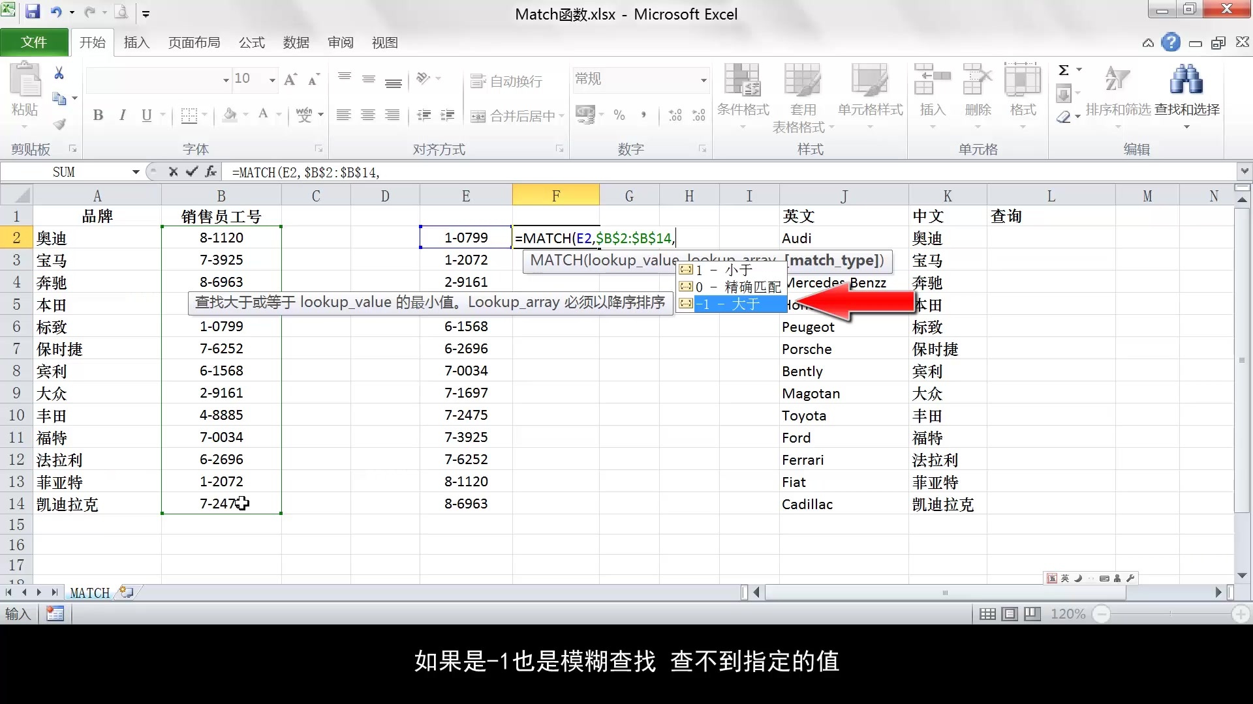Click the large Paste clipboard icon

(x=25, y=80)
